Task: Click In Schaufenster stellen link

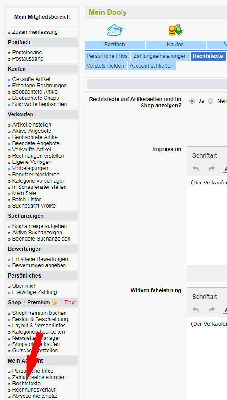Action: (40, 187)
